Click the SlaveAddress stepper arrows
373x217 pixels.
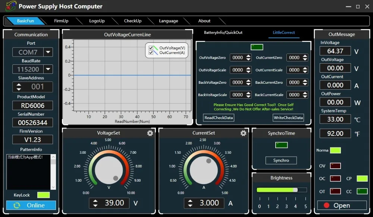point(19,87)
